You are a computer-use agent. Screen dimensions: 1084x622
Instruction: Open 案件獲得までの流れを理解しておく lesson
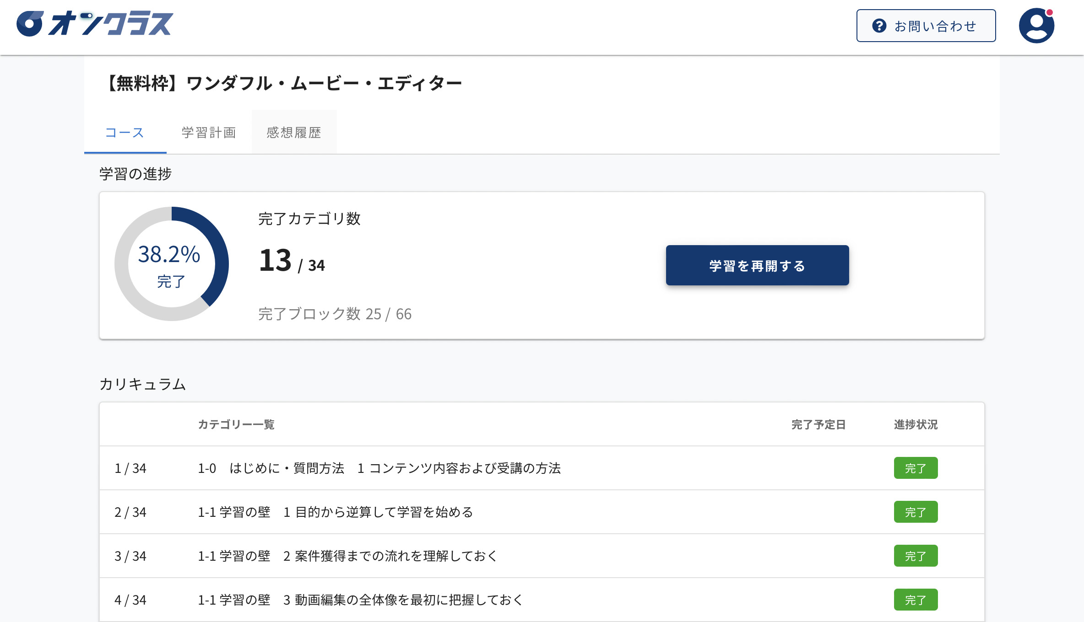(542, 556)
